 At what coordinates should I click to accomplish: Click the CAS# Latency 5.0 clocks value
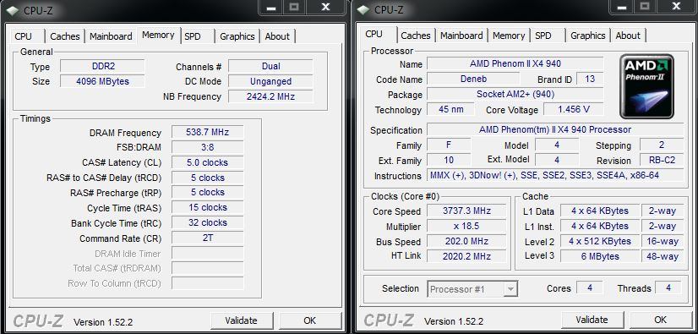pos(208,162)
